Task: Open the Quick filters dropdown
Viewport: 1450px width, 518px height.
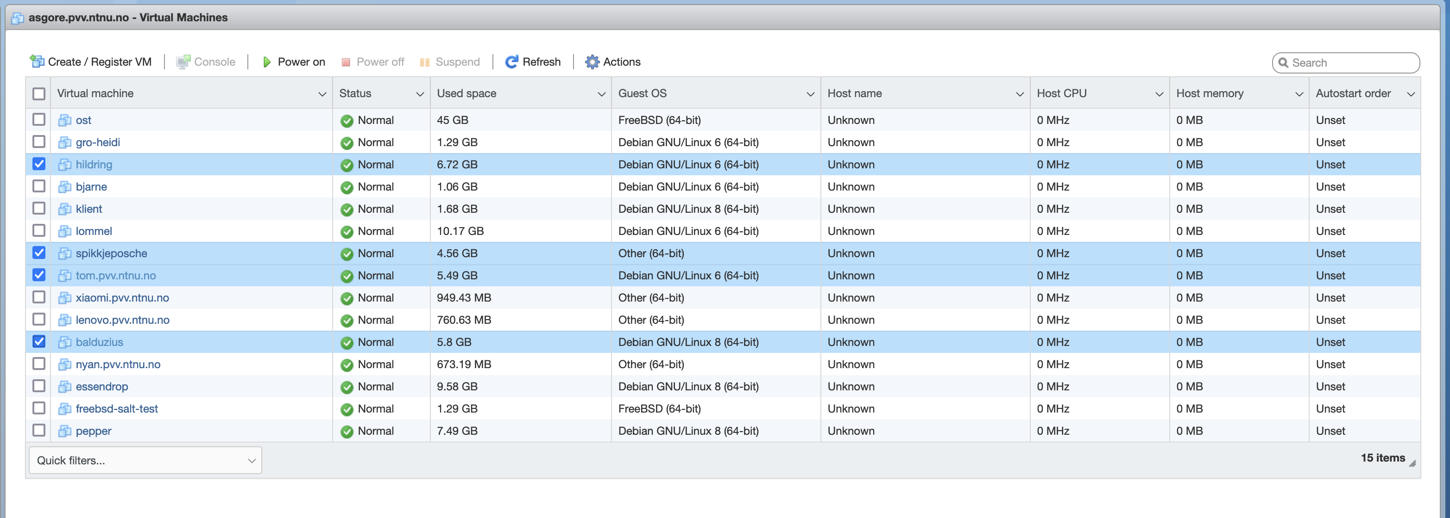Action: pos(145,460)
